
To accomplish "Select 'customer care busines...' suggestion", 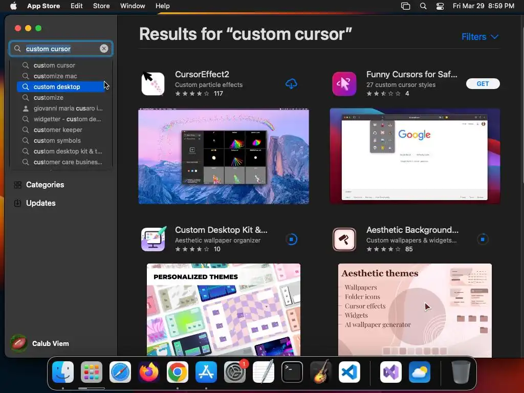I will 61,162.
